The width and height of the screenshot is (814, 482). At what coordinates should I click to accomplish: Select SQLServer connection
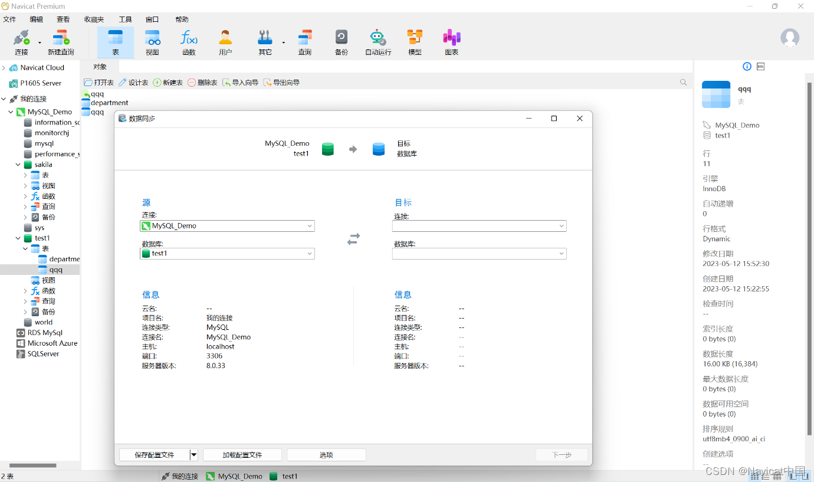click(x=38, y=354)
